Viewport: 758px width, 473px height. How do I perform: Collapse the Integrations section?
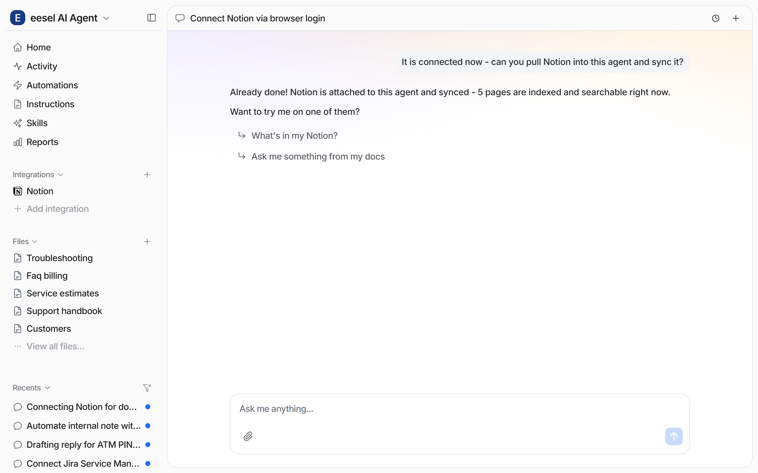pos(38,175)
